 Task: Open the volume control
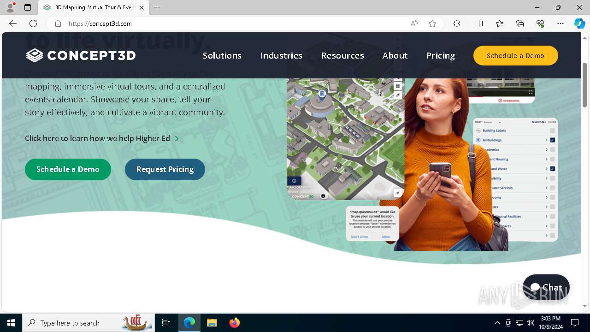[531, 323]
